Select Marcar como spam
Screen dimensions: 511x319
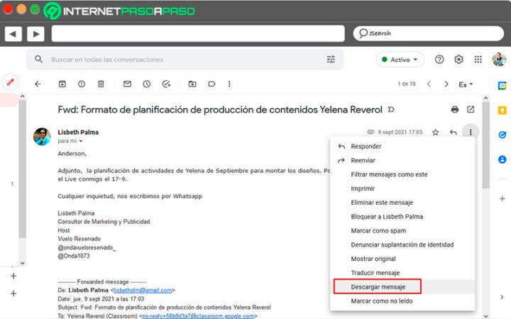tap(402, 230)
